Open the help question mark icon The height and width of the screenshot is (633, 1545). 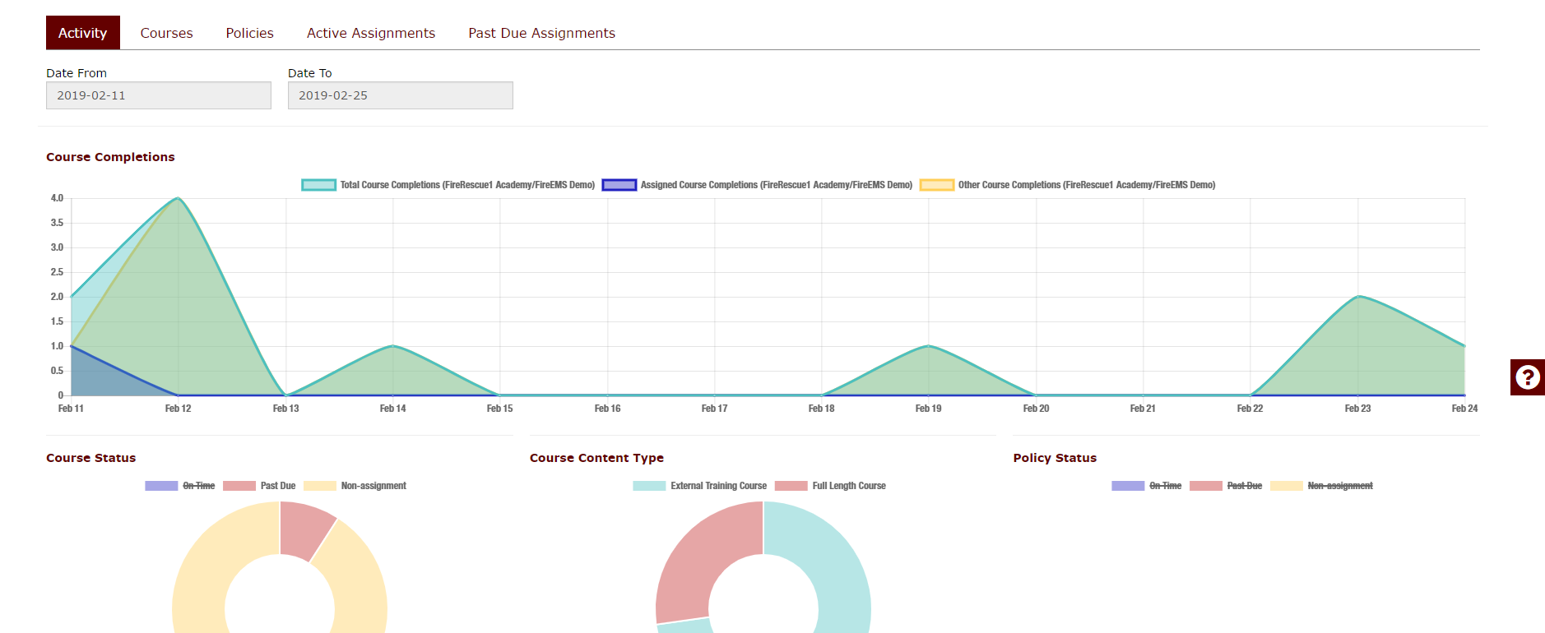(x=1528, y=377)
